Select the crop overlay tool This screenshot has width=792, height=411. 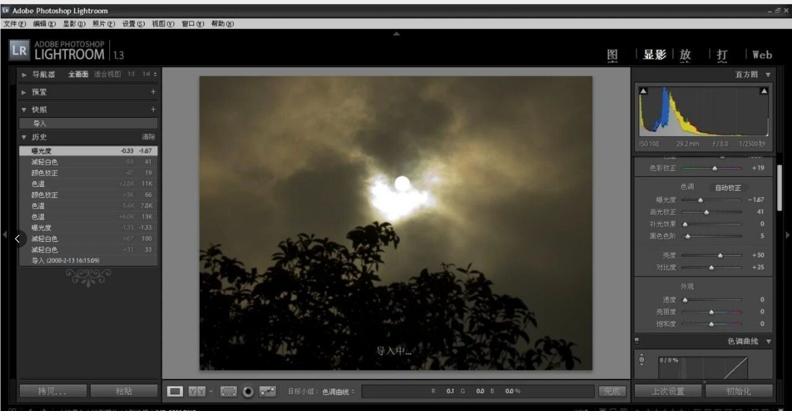click(x=228, y=391)
